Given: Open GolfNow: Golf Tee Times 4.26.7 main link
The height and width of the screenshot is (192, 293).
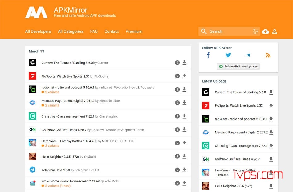Looking at the screenshot, I should (64, 130).
